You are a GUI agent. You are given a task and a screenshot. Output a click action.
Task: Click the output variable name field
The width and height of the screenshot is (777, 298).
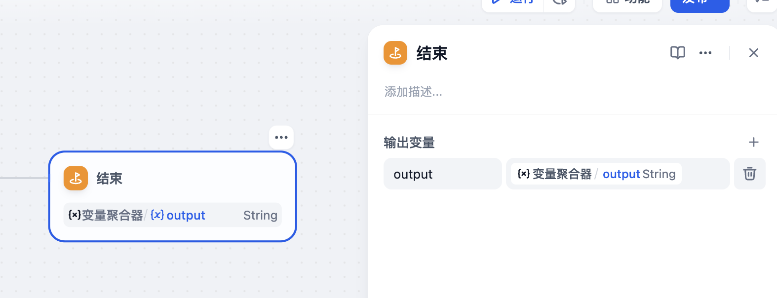[442, 174]
